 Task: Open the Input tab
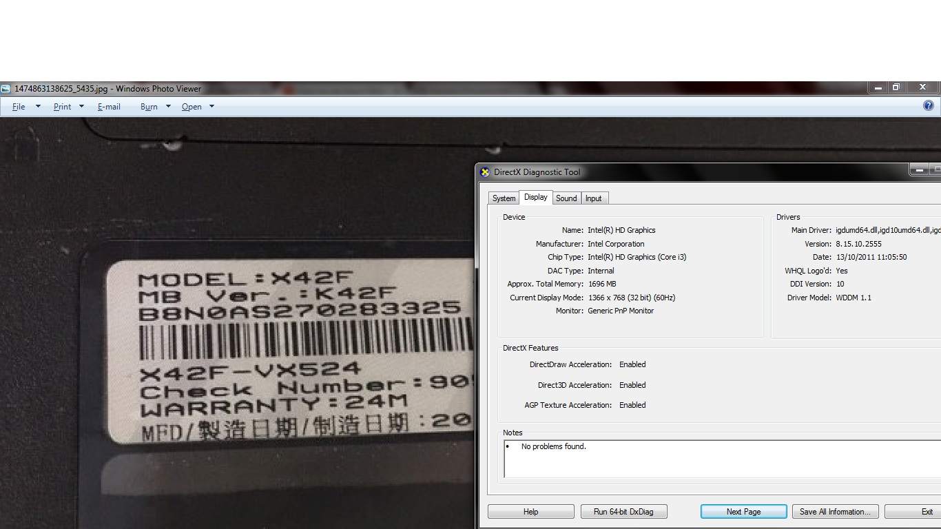coord(593,198)
